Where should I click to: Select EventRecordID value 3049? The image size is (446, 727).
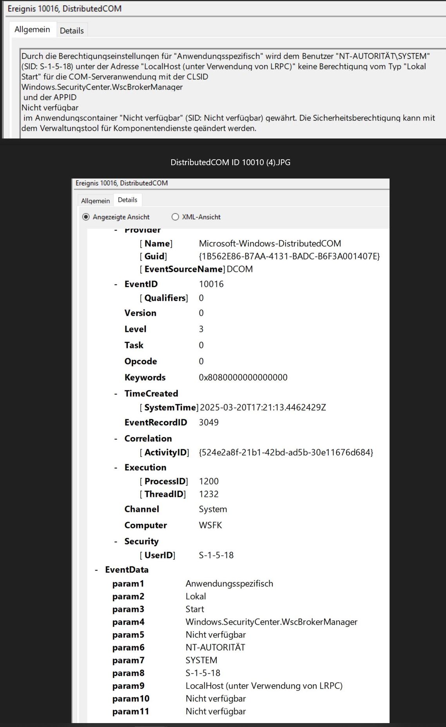tap(208, 422)
